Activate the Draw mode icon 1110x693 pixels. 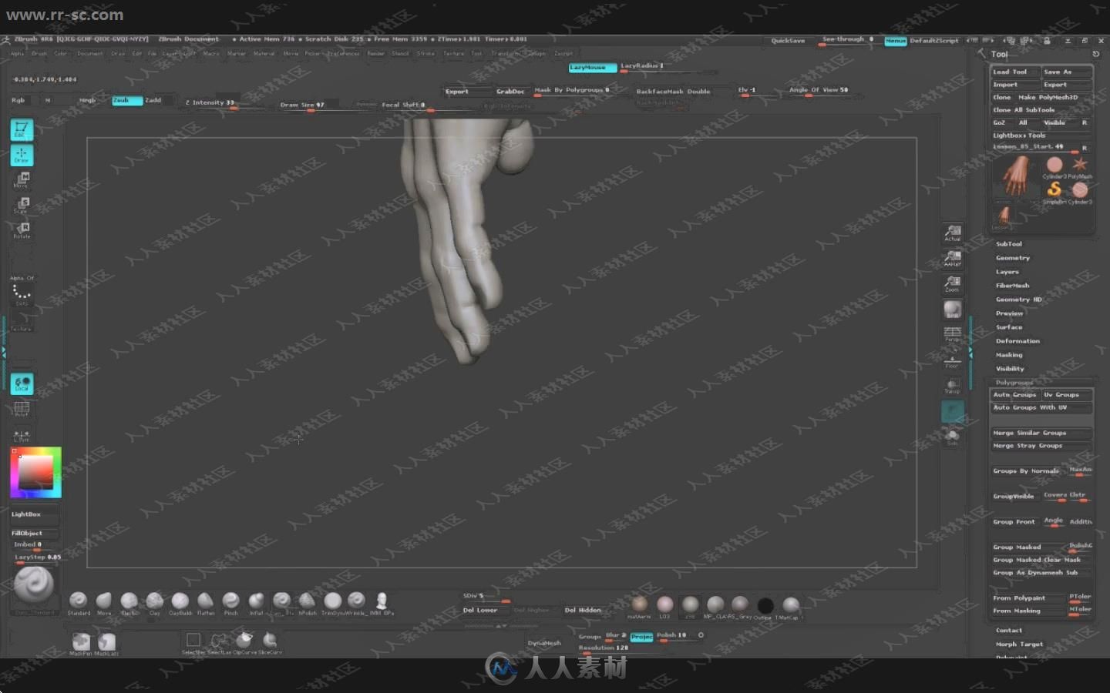pos(22,155)
